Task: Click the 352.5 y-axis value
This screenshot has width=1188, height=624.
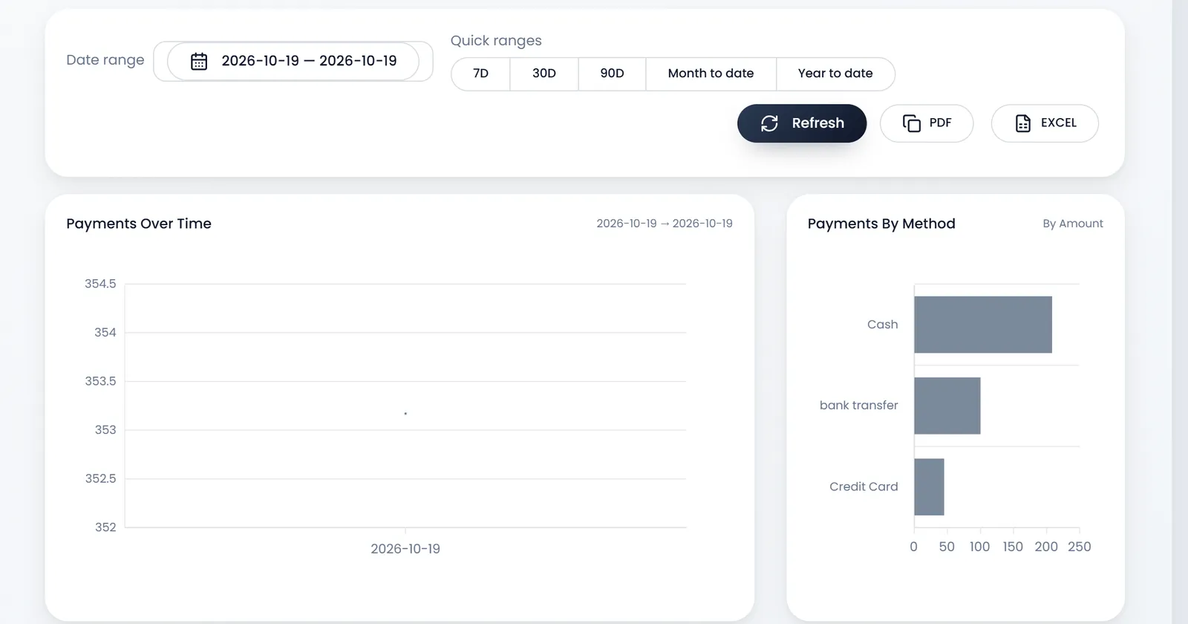Action: [x=100, y=478]
